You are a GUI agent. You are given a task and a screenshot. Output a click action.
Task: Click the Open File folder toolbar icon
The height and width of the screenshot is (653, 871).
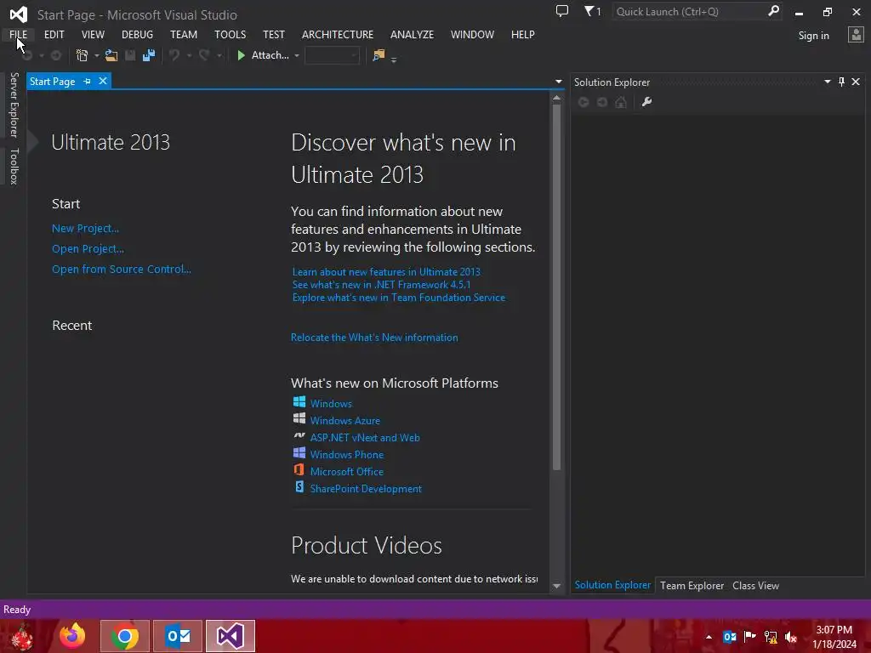point(111,55)
